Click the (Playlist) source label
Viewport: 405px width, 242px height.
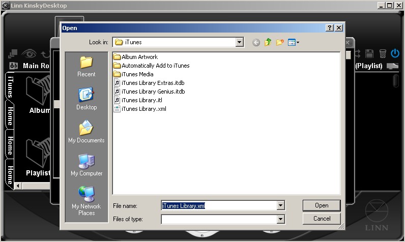click(369, 66)
